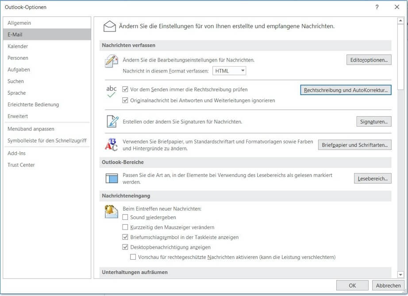Screen dimensions: 408x296
Task: Toggle spell check before sending checkbox
Action: [x=125, y=89]
